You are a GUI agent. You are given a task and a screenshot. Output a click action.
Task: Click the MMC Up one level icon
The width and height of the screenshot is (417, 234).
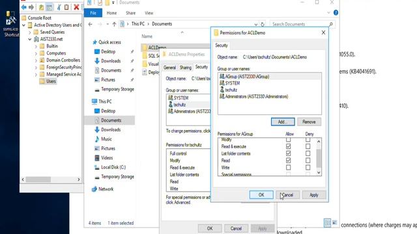(x=41, y=7)
